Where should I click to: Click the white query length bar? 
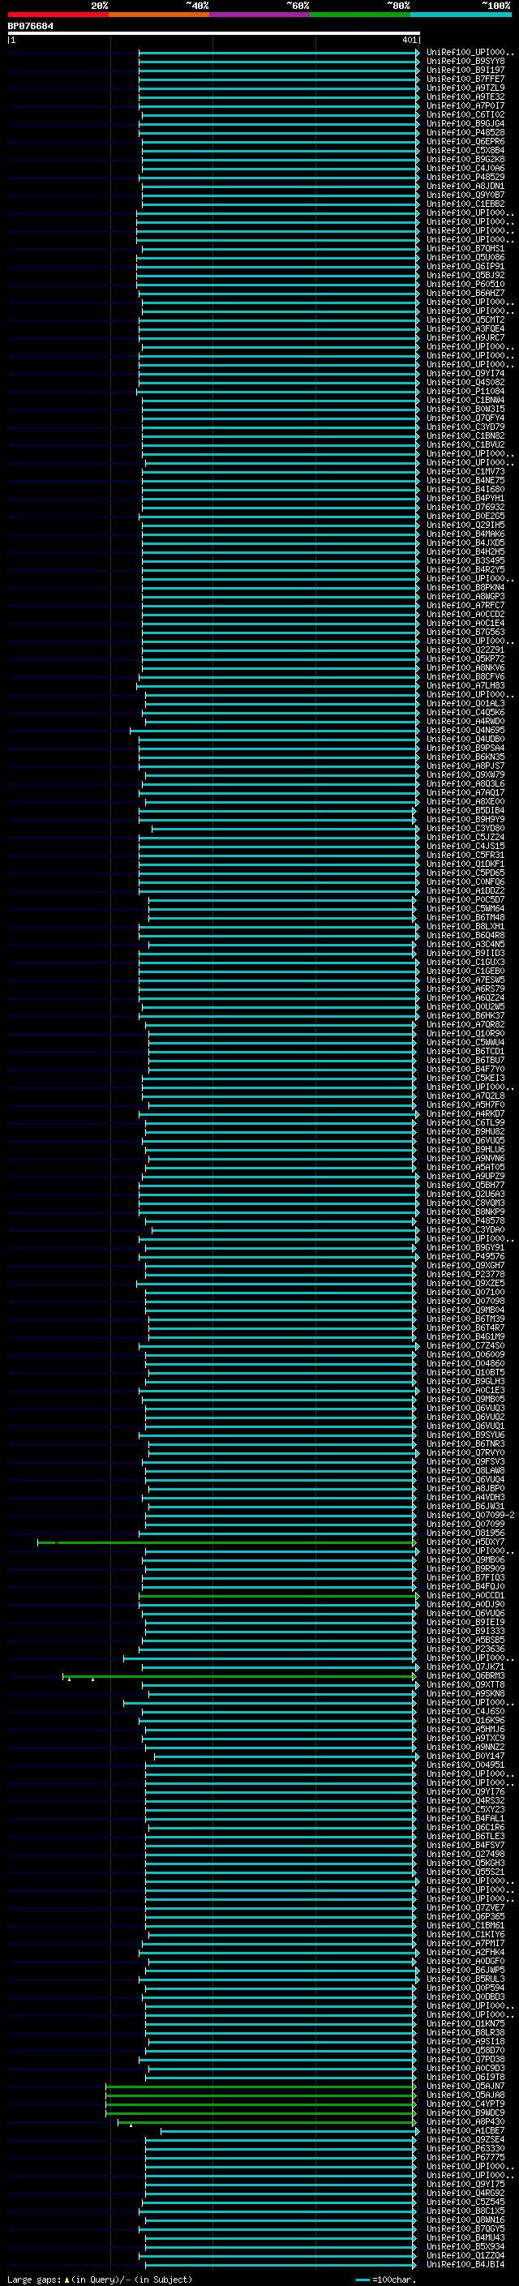[214, 34]
